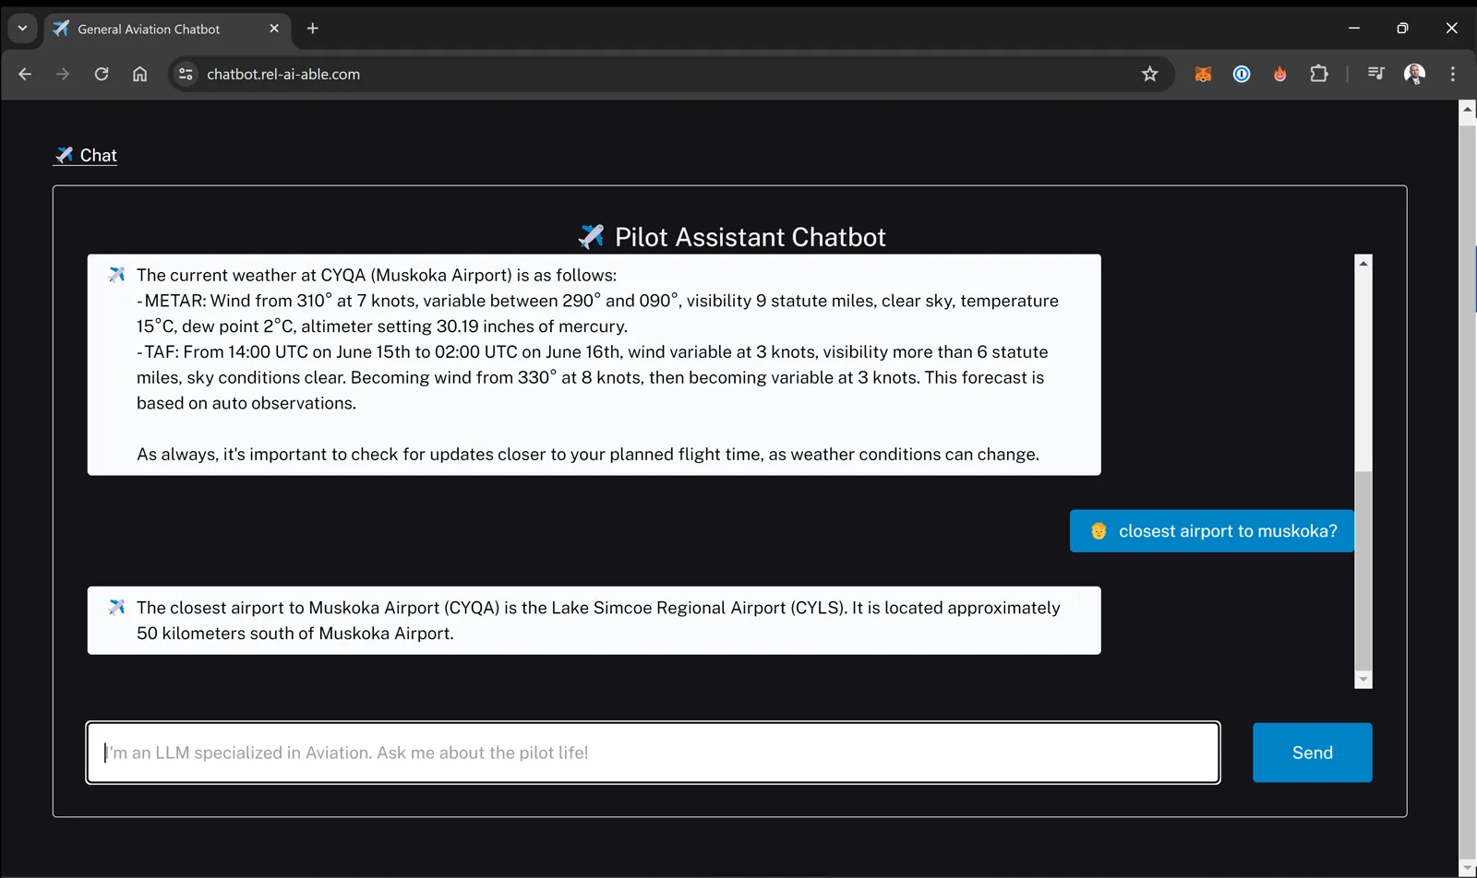The image size is (1477, 878).
Task: Focus the aviation question input field
Action: point(653,753)
